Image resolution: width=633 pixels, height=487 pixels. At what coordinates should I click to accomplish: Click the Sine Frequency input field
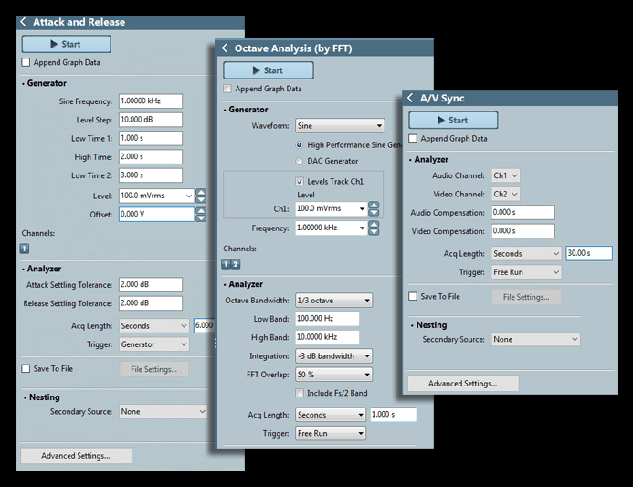point(150,101)
